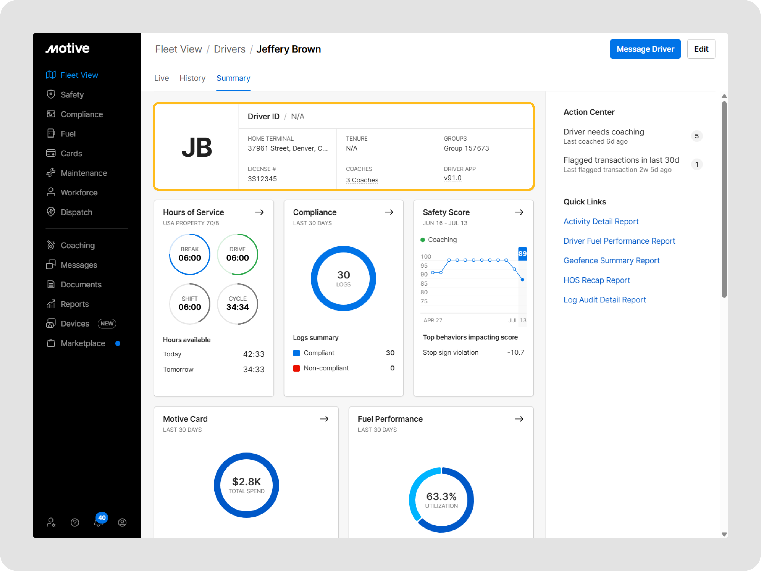The width and height of the screenshot is (761, 571).
Task: Expand Hours of Service card arrow
Action: point(259,212)
